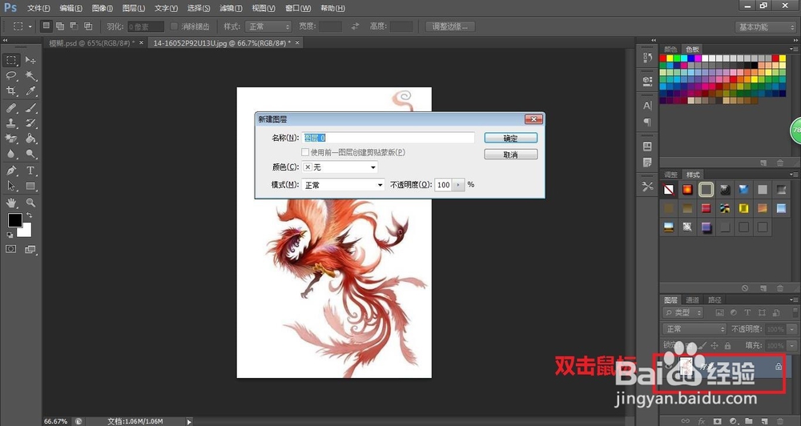Click 确定 button in New Layer dialog
Screen dimensions: 801x426
(511, 138)
